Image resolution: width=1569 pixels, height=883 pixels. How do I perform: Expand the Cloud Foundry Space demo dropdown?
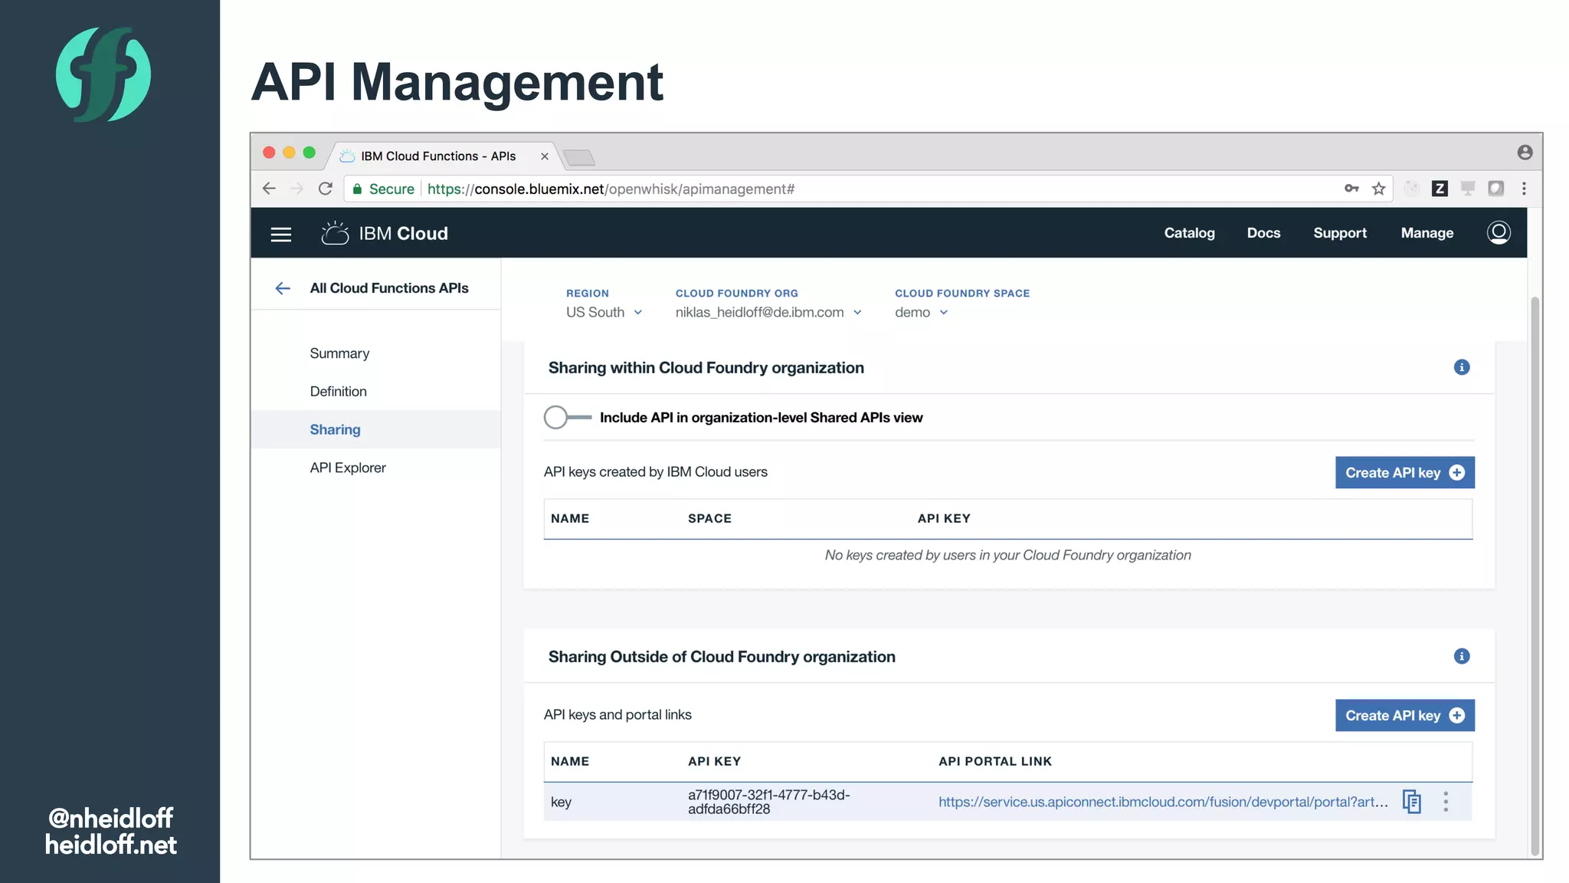(922, 313)
